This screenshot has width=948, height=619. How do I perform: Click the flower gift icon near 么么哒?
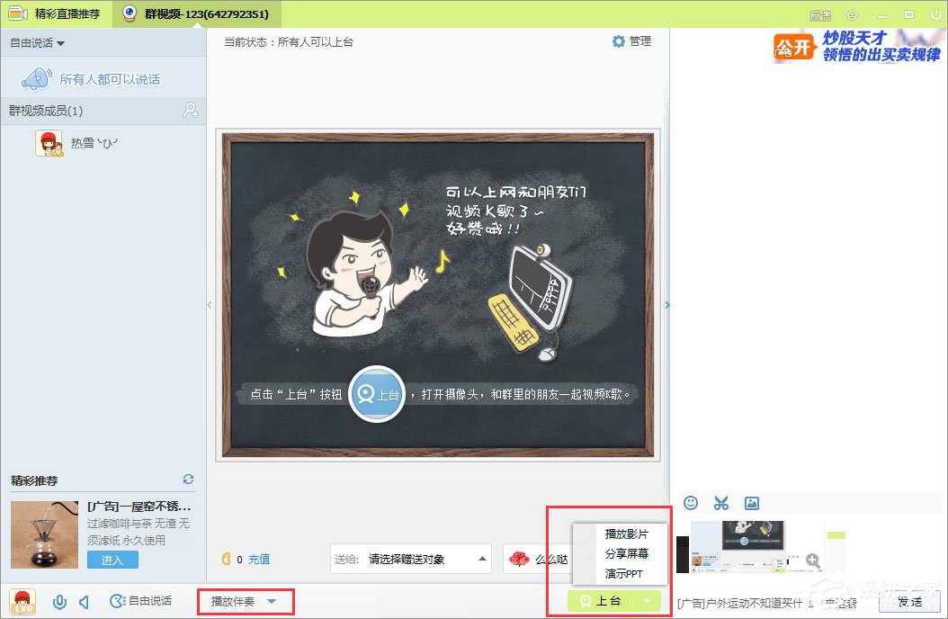[518, 559]
